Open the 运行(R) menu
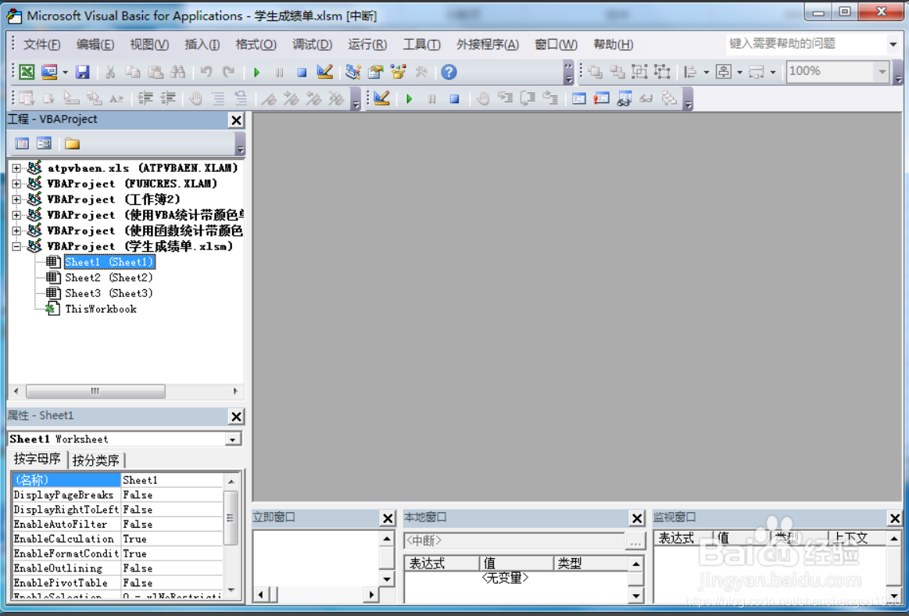The image size is (909, 616). pos(367,44)
